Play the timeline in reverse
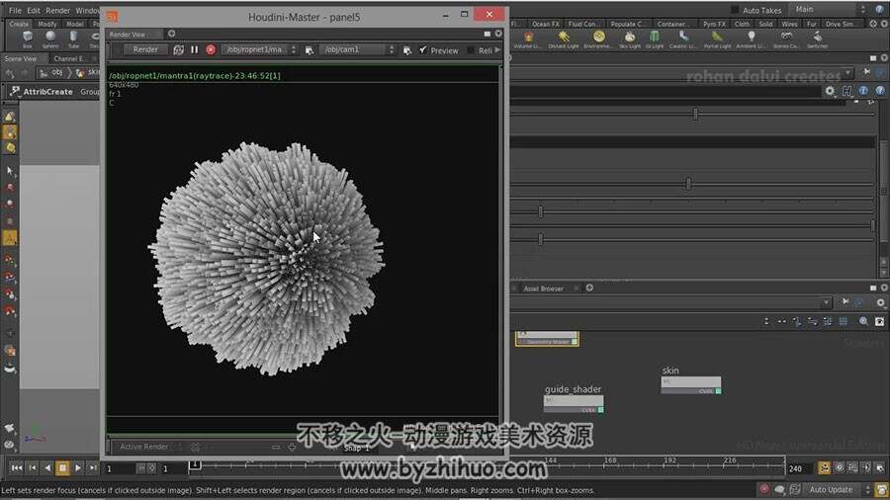This screenshot has width=890, height=500. coord(47,468)
